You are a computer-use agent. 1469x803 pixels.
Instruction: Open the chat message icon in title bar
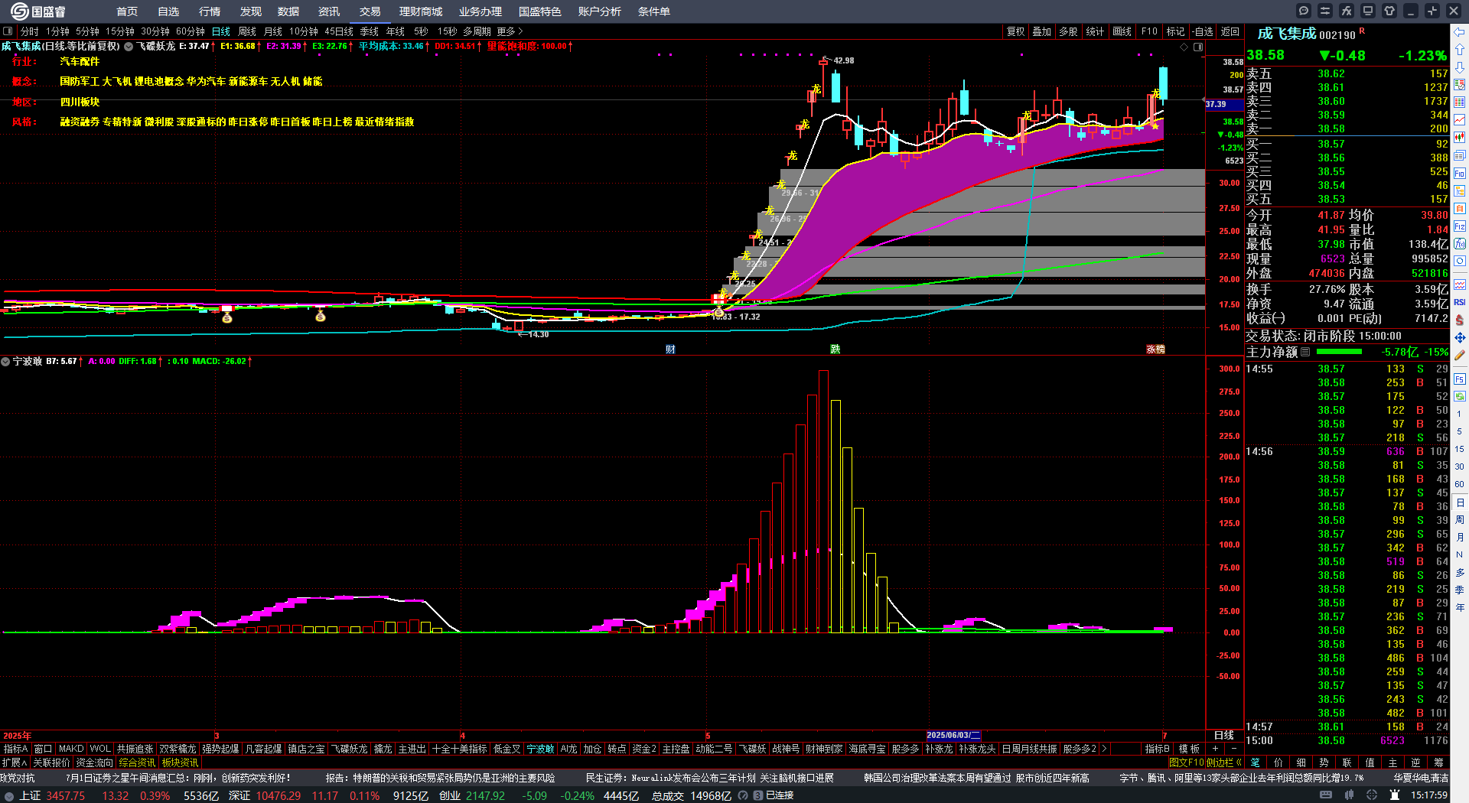(x=1304, y=11)
